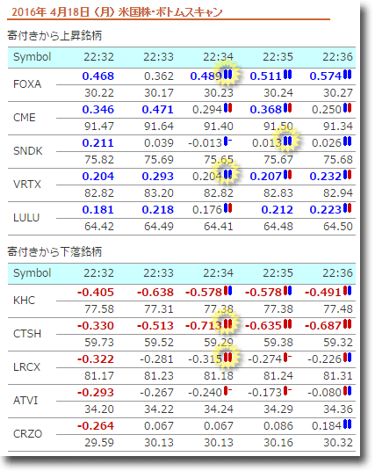Click the 寄付きから下落銘柄 section heading
The width and height of the screenshot is (375, 471).
[x=54, y=251]
